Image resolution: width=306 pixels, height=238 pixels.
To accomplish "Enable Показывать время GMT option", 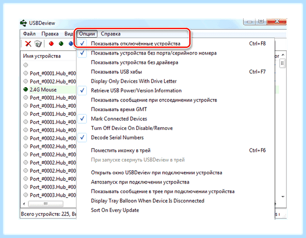I will pos(175,109).
